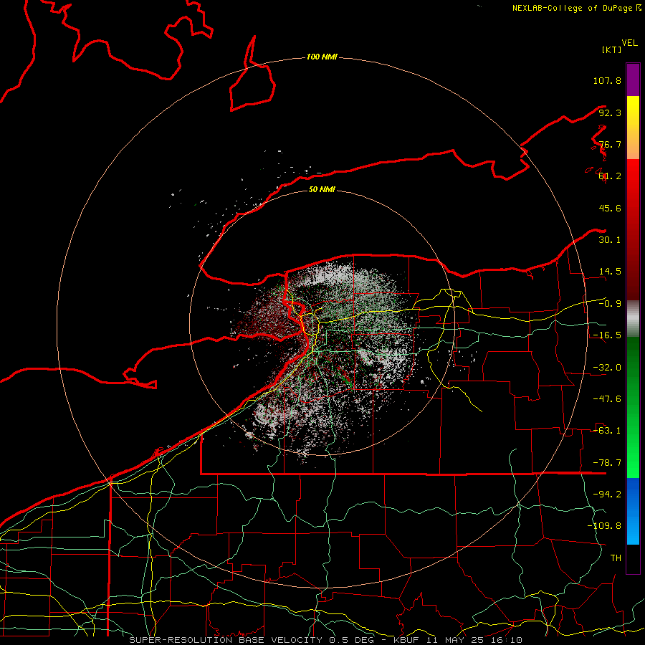Click the -47.6 legend value
The height and width of the screenshot is (645, 645).
[607, 399]
